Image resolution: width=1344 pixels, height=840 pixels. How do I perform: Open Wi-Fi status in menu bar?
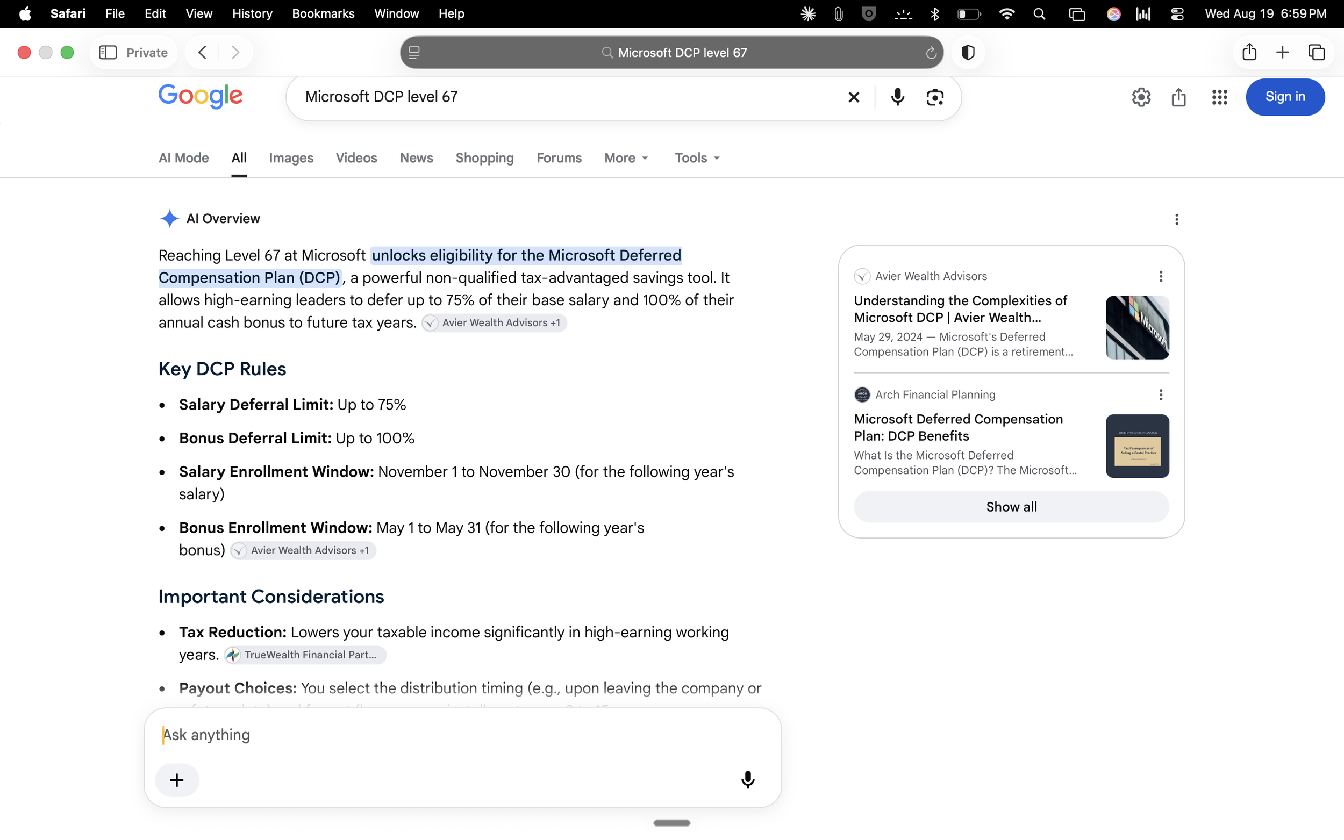pyautogui.click(x=1006, y=14)
